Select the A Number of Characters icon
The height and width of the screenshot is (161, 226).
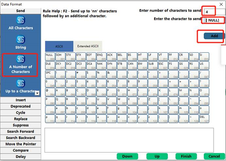(x=21, y=59)
